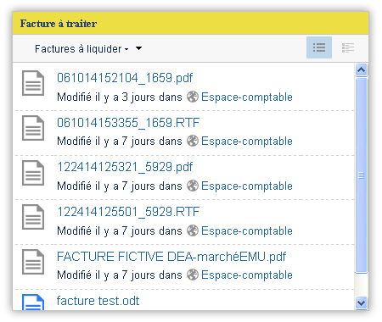Click the scrollbar down arrow
This screenshot has width=382, height=322.
click(x=361, y=303)
